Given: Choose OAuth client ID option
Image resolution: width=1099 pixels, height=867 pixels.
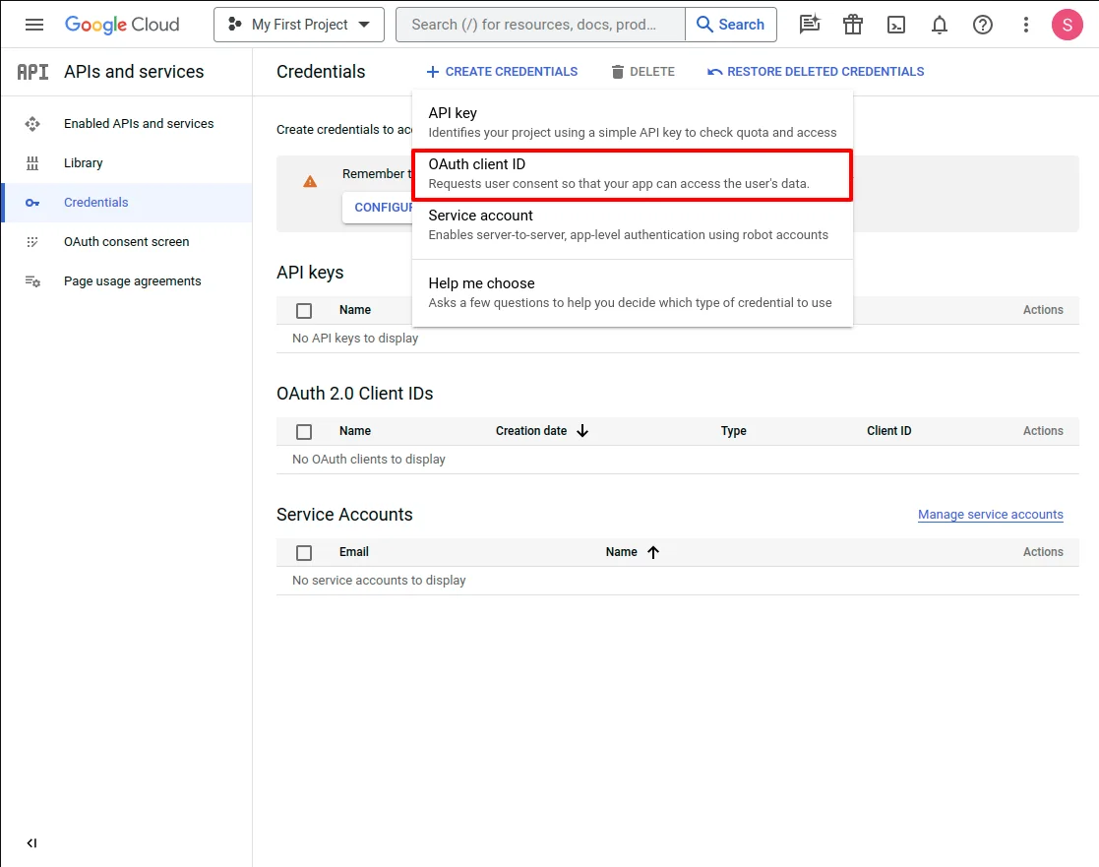Looking at the screenshot, I should 633,174.
